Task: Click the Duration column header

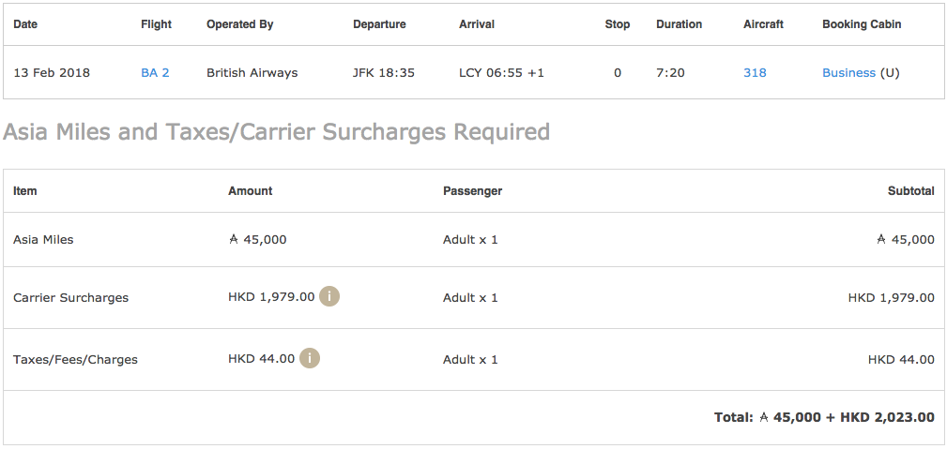Action: tap(679, 24)
